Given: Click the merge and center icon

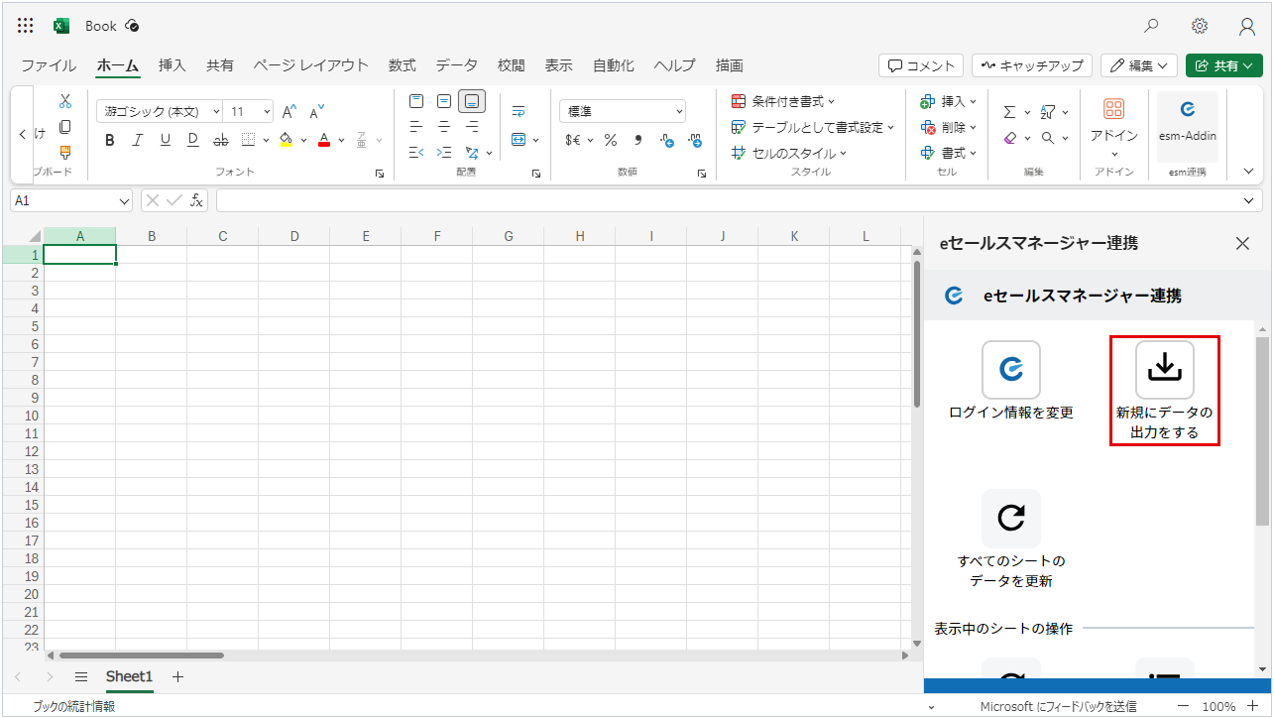Looking at the screenshot, I should (x=519, y=140).
